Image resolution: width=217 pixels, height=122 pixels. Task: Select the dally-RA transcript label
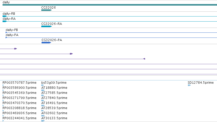pos(9,19)
